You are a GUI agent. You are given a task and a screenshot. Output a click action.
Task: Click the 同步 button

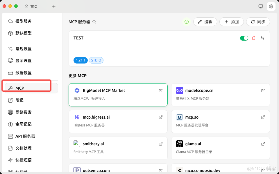coord(258,21)
